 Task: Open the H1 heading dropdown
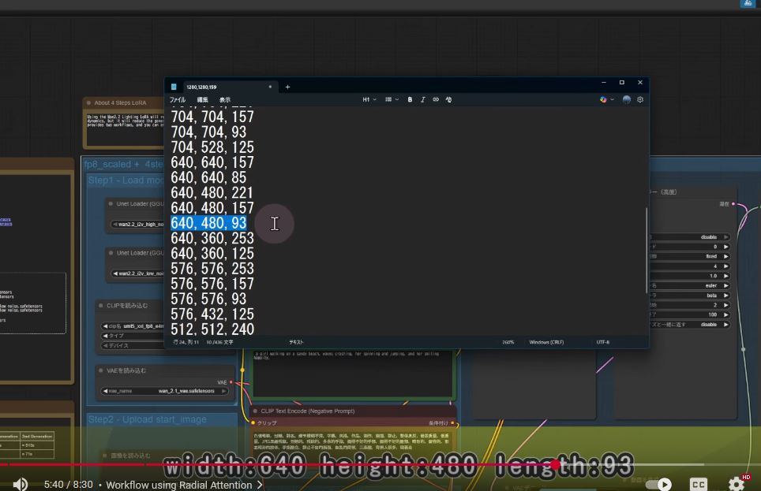(x=369, y=100)
